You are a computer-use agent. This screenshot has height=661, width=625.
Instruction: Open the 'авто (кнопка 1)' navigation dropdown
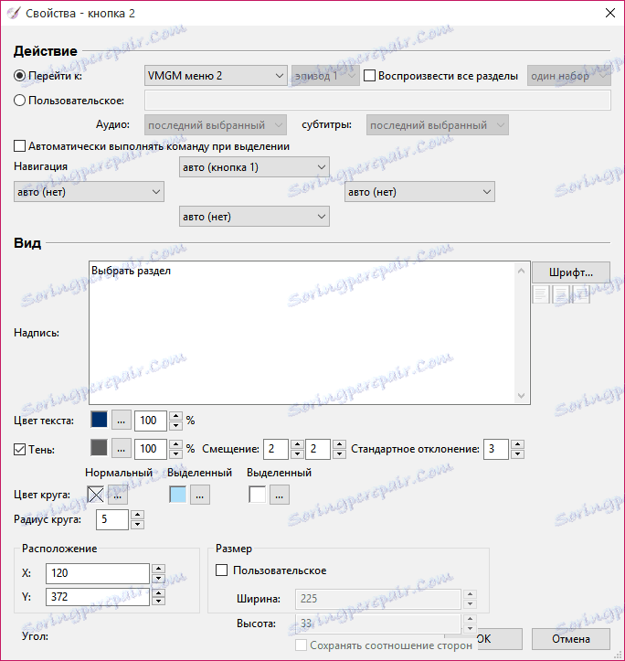(x=254, y=167)
